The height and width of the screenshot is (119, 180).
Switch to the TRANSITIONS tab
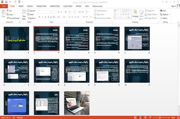[x=41, y=6]
